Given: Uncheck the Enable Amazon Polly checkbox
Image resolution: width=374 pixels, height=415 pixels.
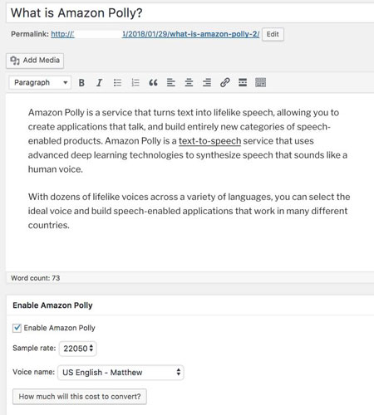Looking at the screenshot, I should [x=17, y=328].
